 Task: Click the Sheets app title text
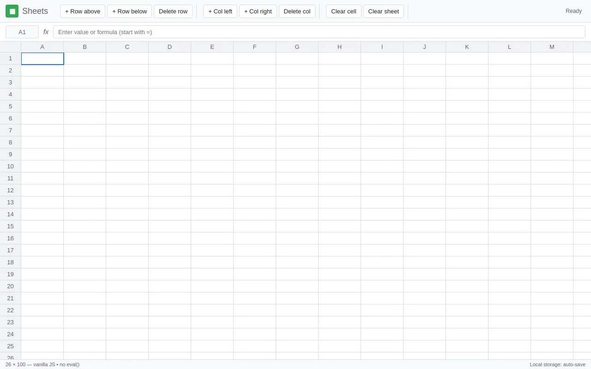coord(35,11)
